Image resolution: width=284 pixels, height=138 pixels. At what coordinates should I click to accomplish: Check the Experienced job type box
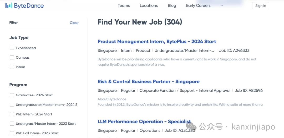[x=12, y=48]
